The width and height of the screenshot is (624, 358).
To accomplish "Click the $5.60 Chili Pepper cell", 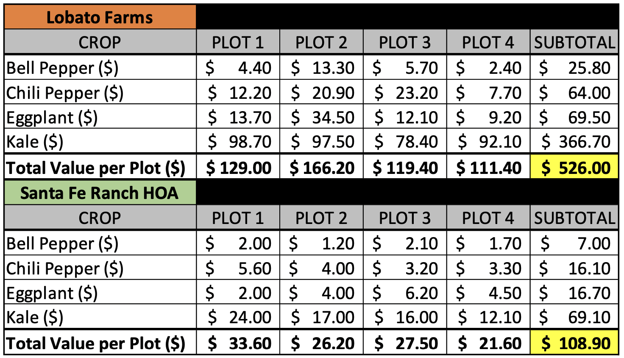I will pyautogui.click(x=238, y=268).
